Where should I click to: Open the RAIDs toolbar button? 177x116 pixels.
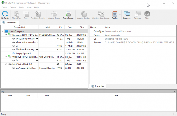[x=115, y=15]
